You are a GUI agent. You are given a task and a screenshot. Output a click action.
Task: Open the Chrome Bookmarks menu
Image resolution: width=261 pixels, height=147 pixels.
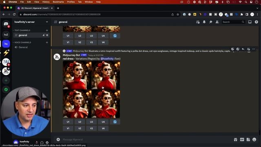coord(58,2)
